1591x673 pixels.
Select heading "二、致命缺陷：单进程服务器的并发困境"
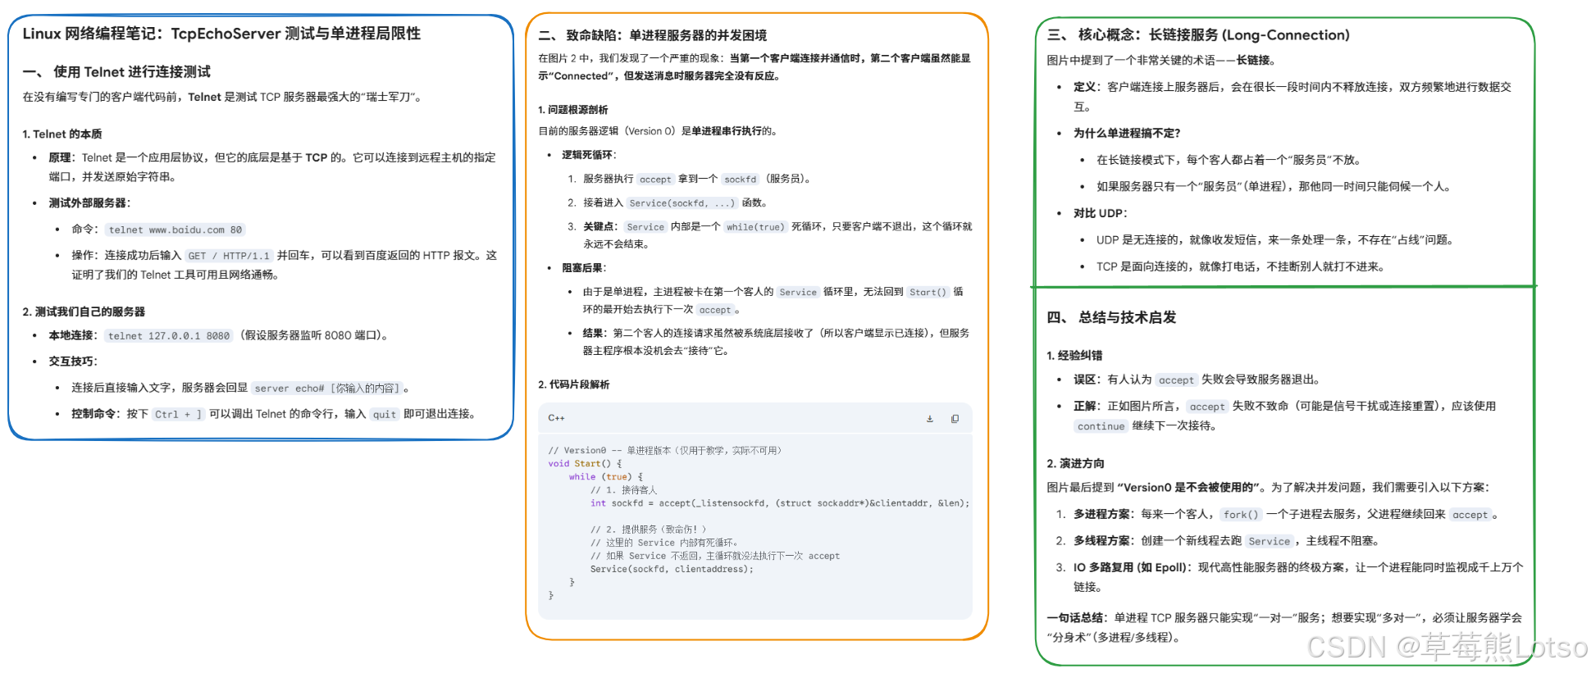653,35
